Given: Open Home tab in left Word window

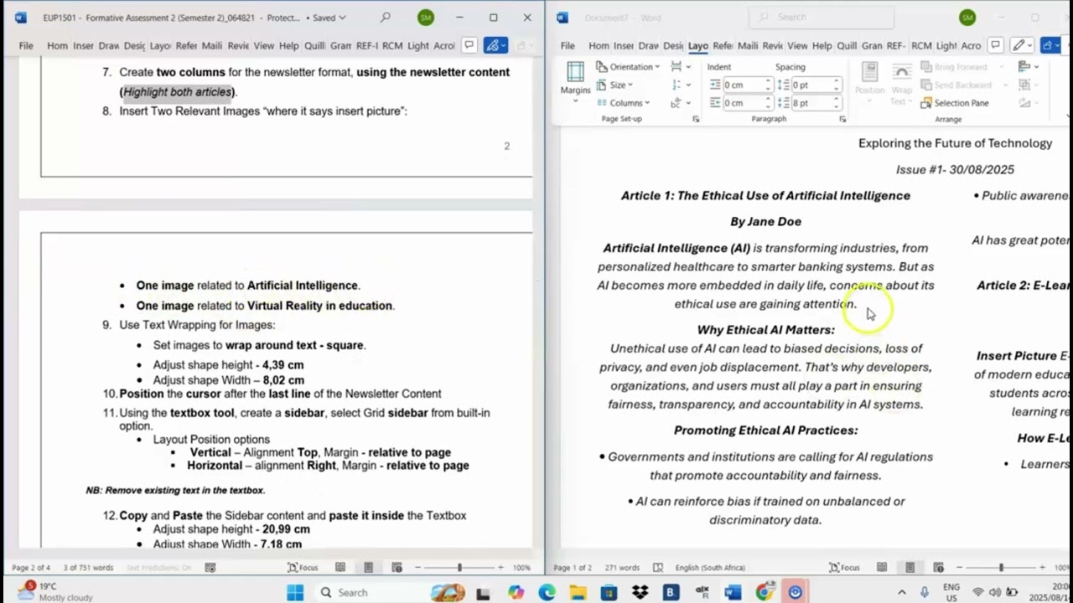Looking at the screenshot, I should 57,45.
